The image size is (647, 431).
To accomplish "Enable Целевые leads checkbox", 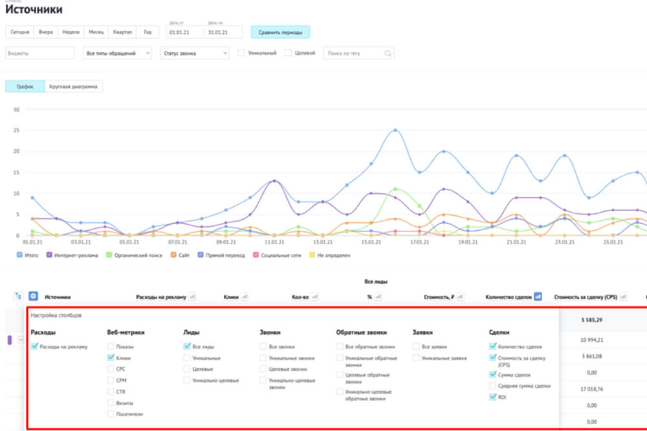I will (x=187, y=369).
